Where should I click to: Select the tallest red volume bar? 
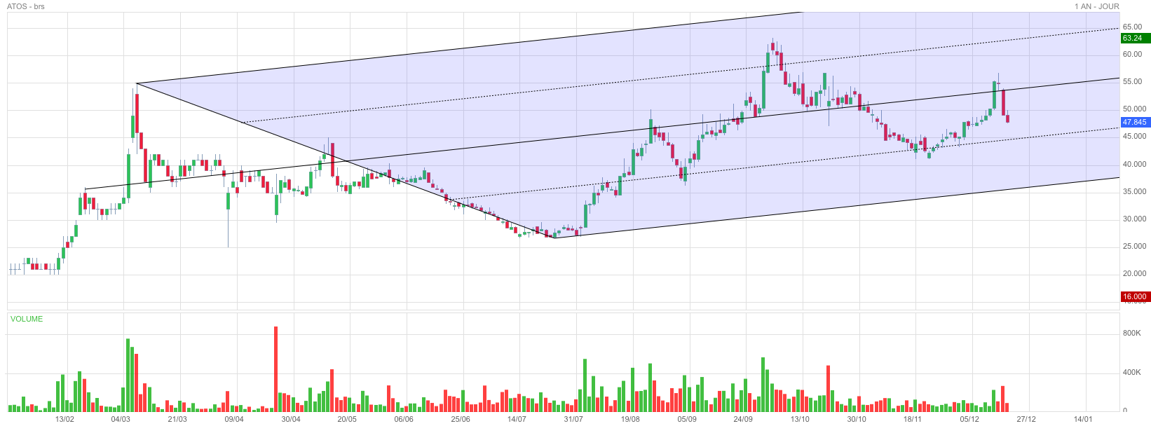click(275, 368)
